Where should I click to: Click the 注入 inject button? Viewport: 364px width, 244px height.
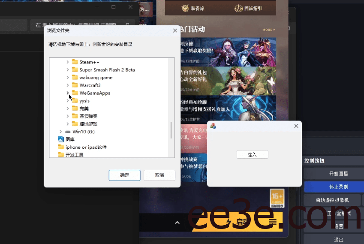click(252, 154)
